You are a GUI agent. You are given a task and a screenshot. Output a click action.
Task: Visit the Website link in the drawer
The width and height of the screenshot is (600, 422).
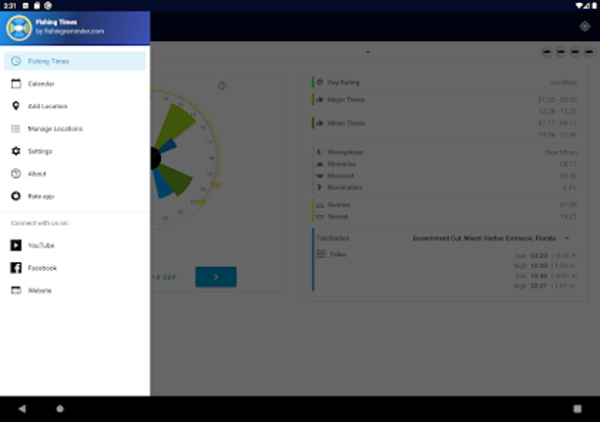point(40,290)
